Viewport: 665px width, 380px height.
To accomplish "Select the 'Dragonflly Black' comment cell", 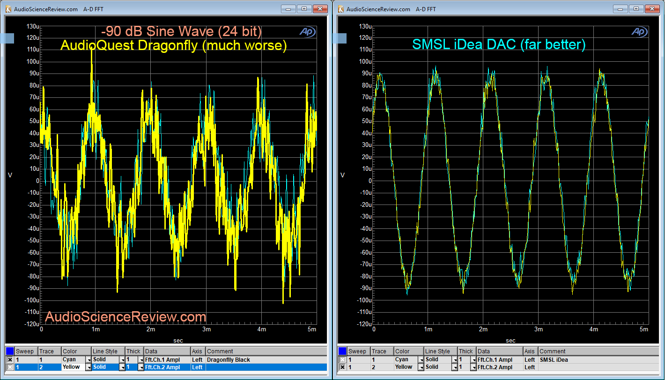I will coord(266,360).
